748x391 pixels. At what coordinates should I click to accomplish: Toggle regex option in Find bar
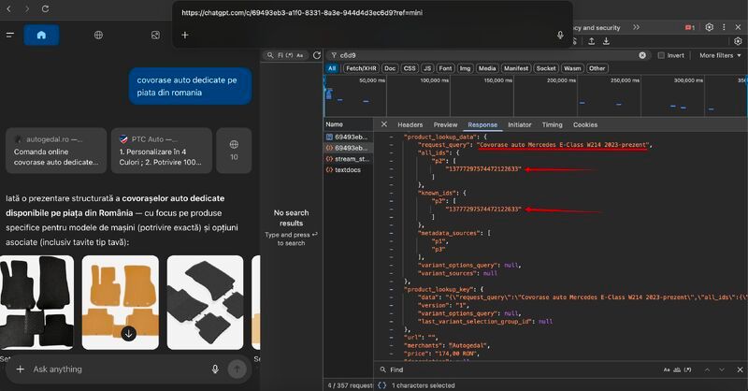coord(688,369)
